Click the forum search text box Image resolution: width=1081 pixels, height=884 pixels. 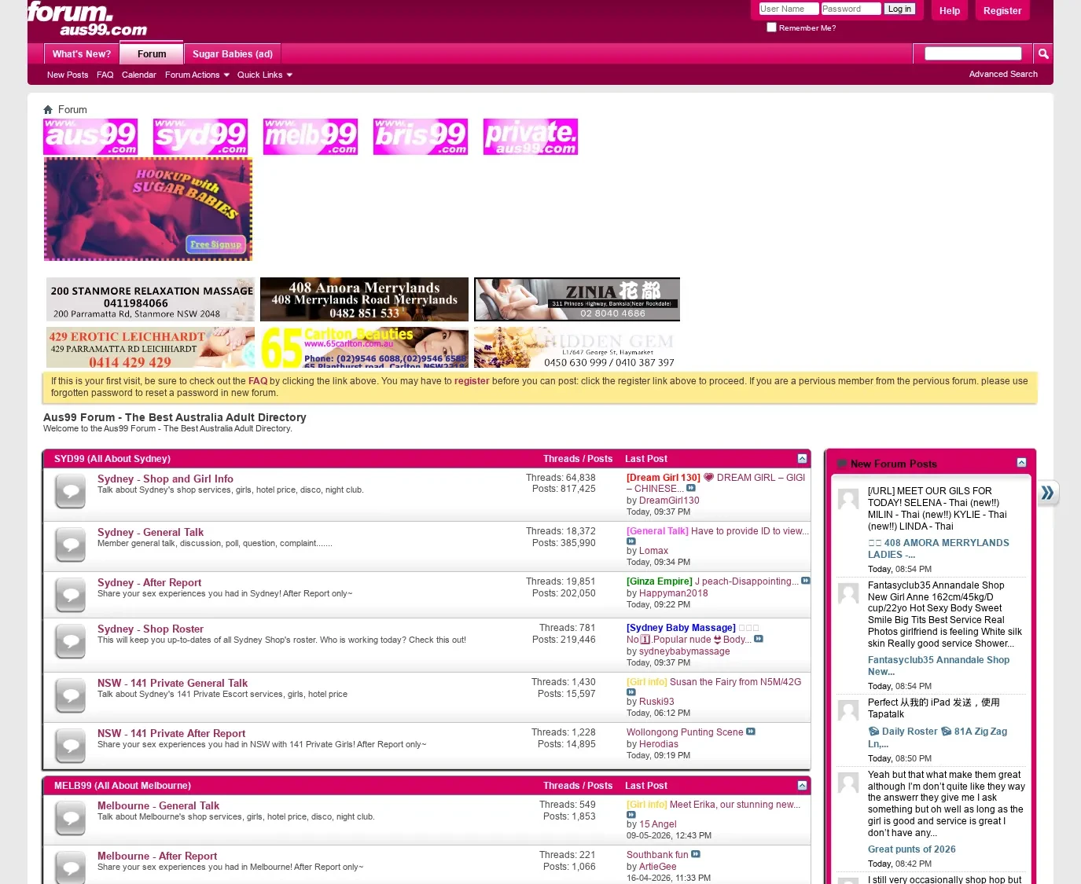(973, 53)
